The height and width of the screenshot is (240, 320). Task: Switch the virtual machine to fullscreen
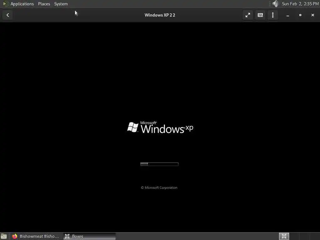(247, 15)
